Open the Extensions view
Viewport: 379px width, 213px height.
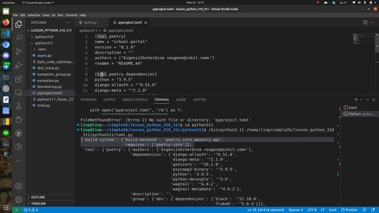pyautogui.click(x=18, y=79)
